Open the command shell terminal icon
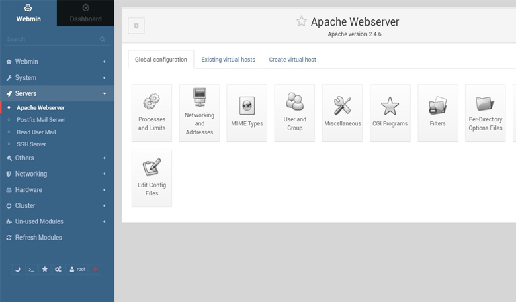 [32, 270]
